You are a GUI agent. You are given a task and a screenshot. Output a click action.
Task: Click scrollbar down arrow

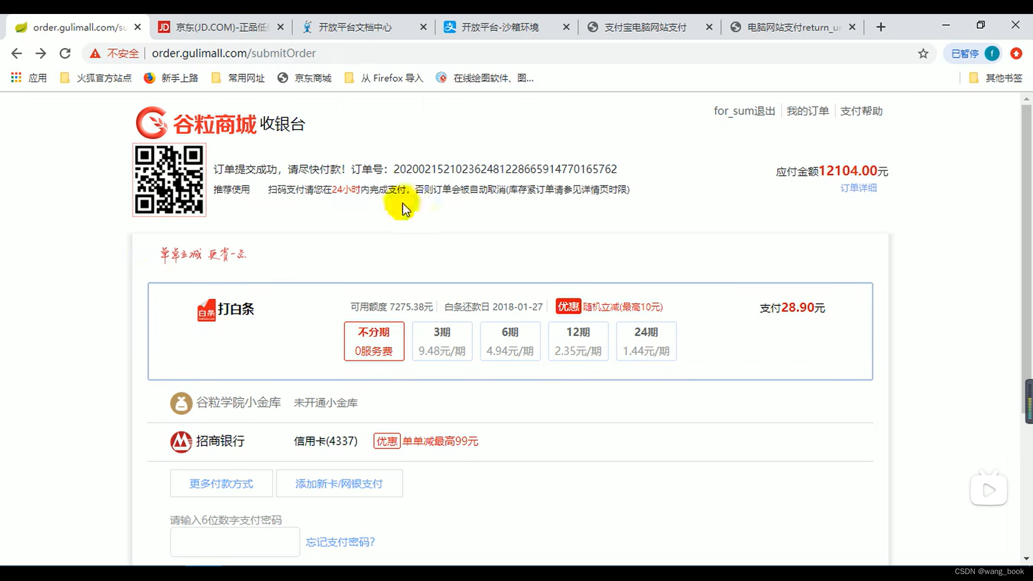point(1027,559)
